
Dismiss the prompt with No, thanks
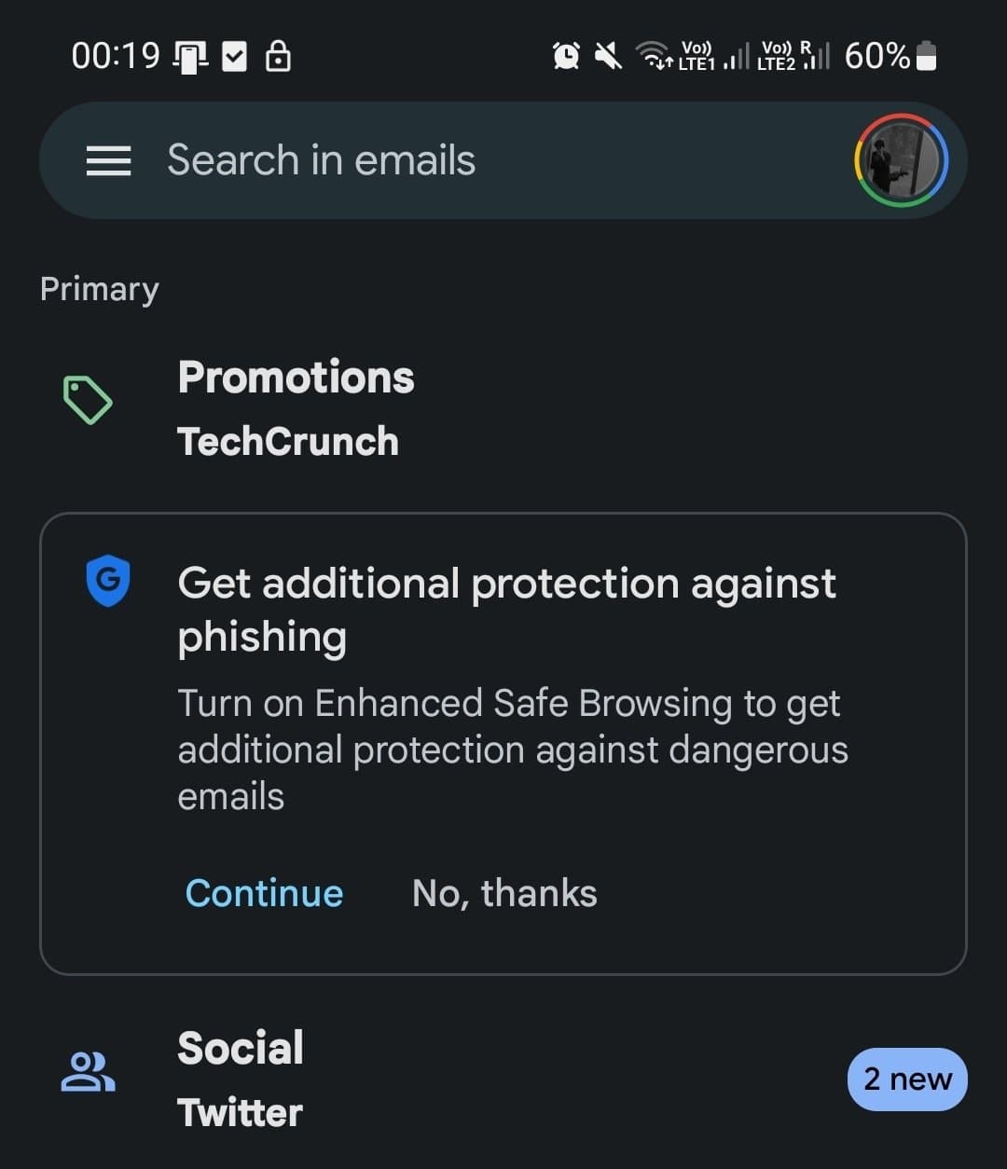(x=504, y=893)
